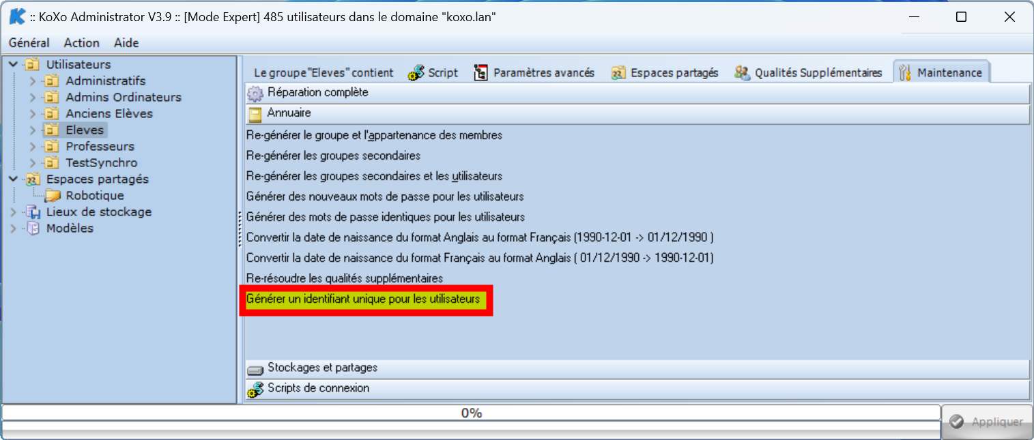Minimize the KoXo Administrator window

tap(913, 17)
